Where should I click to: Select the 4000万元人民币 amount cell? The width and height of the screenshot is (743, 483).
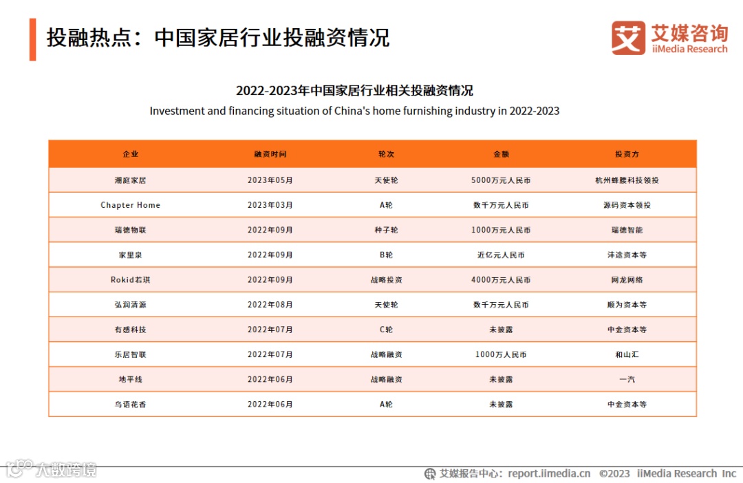click(501, 279)
